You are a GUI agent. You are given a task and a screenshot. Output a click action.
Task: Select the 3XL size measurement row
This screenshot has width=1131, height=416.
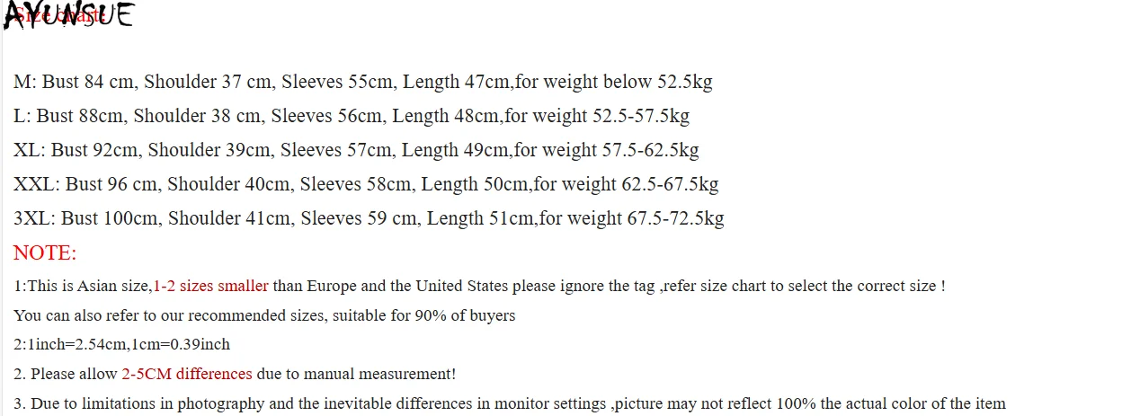click(x=369, y=218)
